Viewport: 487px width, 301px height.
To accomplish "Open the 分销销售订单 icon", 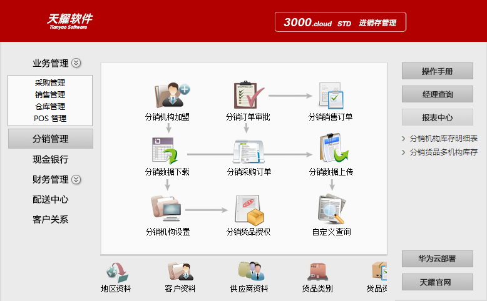I will pyautogui.click(x=331, y=96).
